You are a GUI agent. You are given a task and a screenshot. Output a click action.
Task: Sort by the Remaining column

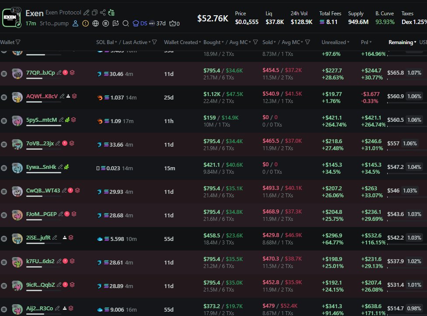(402, 42)
